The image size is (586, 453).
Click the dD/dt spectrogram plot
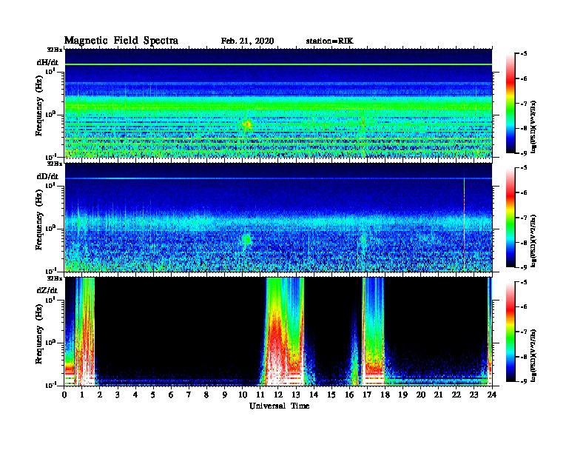click(x=278, y=217)
